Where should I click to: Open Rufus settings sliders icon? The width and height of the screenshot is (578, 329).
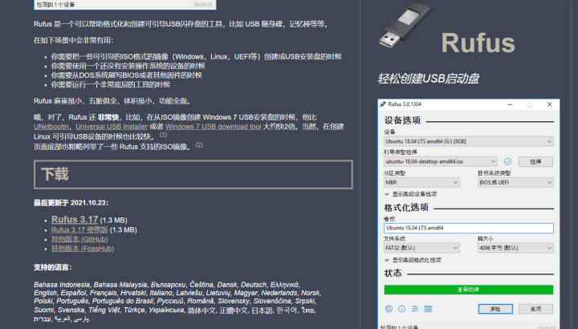click(415, 309)
